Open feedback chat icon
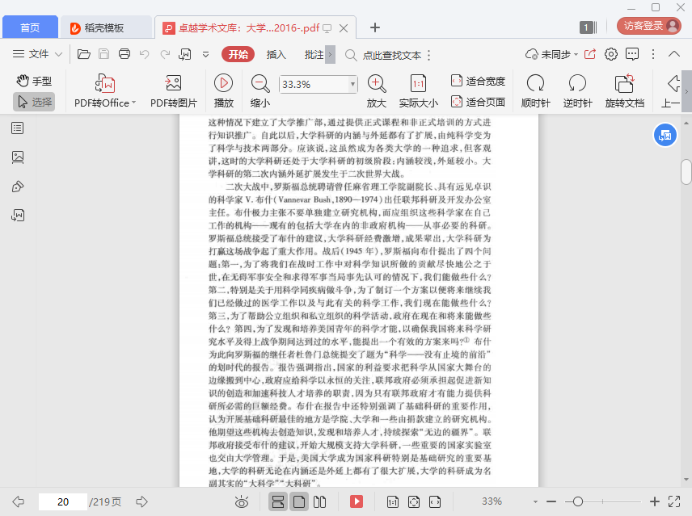 (x=632, y=54)
